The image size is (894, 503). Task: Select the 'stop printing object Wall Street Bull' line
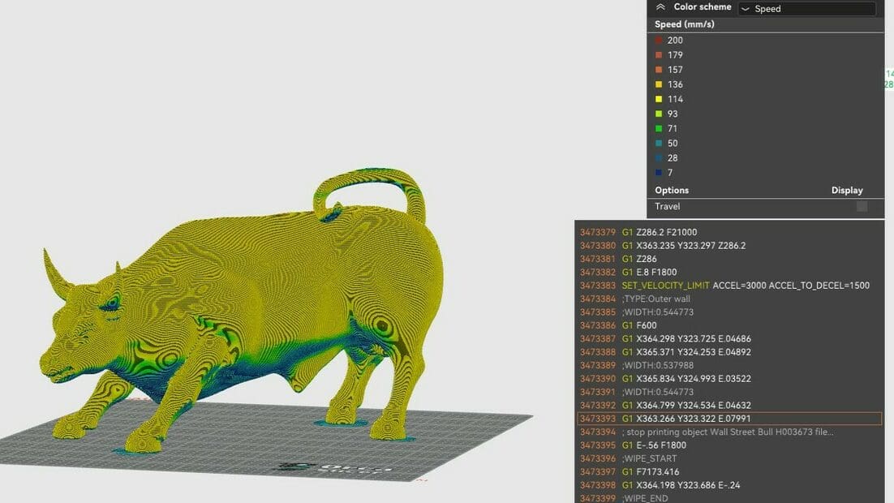(730, 432)
